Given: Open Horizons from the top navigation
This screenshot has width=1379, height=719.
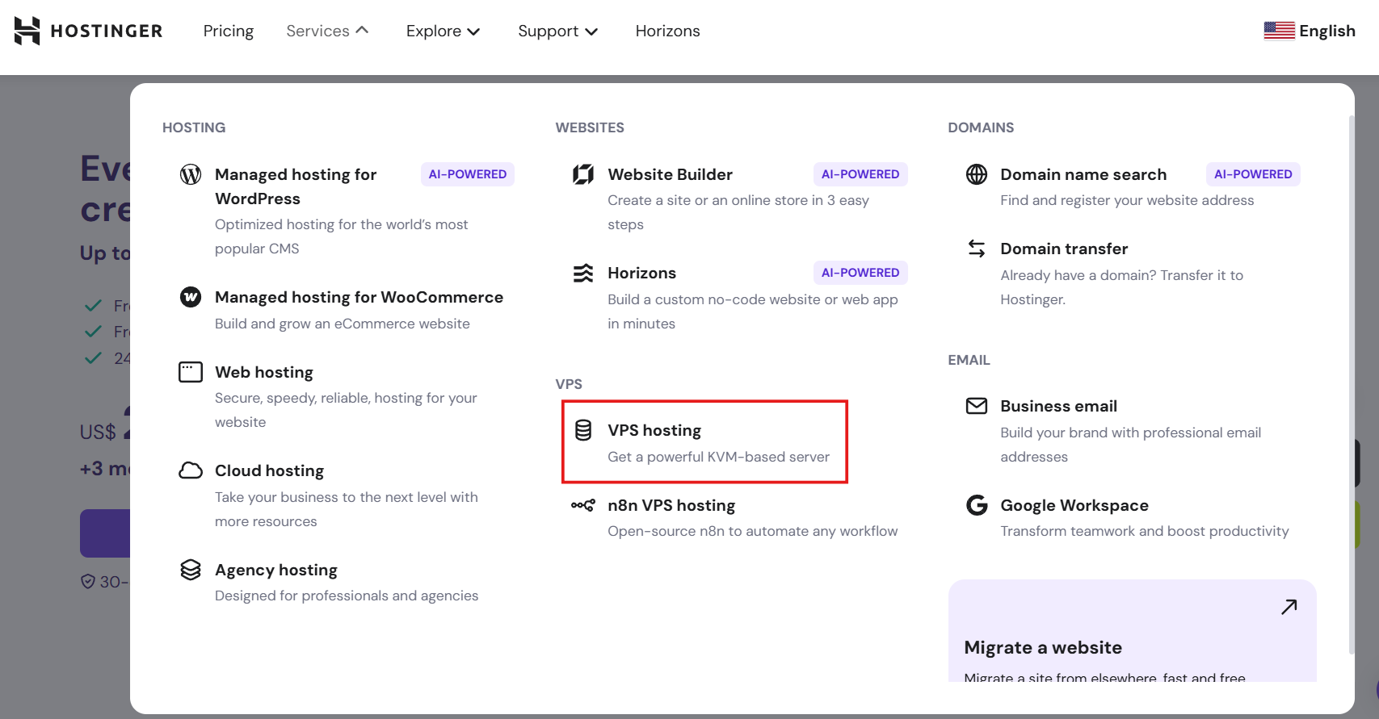Looking at the screenshot, I should (667, 31).
